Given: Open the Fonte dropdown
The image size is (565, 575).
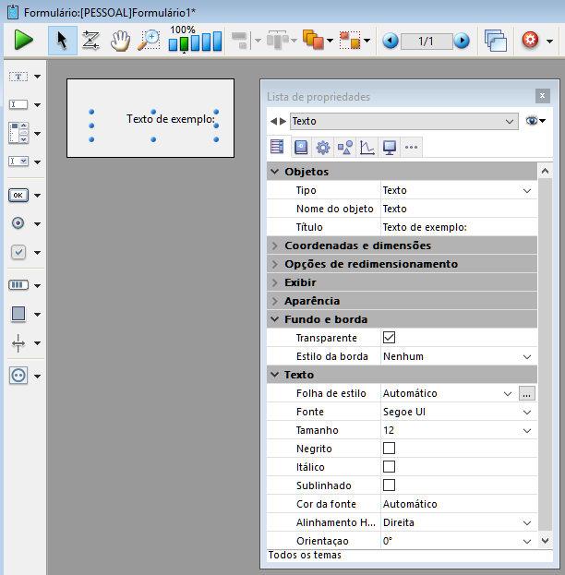Looking at the screenshot, I should click(x=527, y=412).
